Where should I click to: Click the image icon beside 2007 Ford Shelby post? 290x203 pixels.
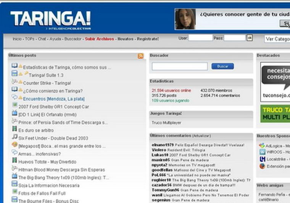(14, 105)
